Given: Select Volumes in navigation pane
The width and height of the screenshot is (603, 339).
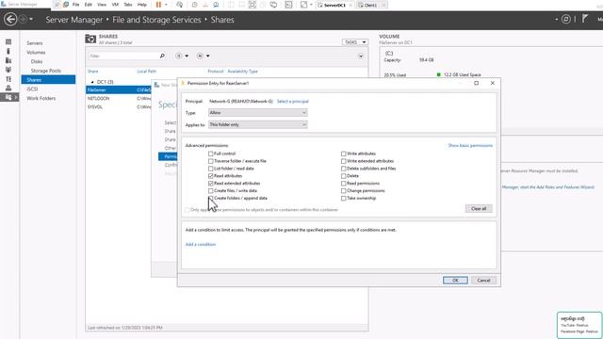Looking at the screenshot, I should pyautogui.click(x=36, y=53).
